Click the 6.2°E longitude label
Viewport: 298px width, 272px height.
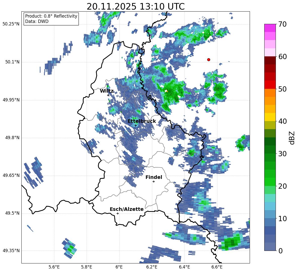(152, 267)
